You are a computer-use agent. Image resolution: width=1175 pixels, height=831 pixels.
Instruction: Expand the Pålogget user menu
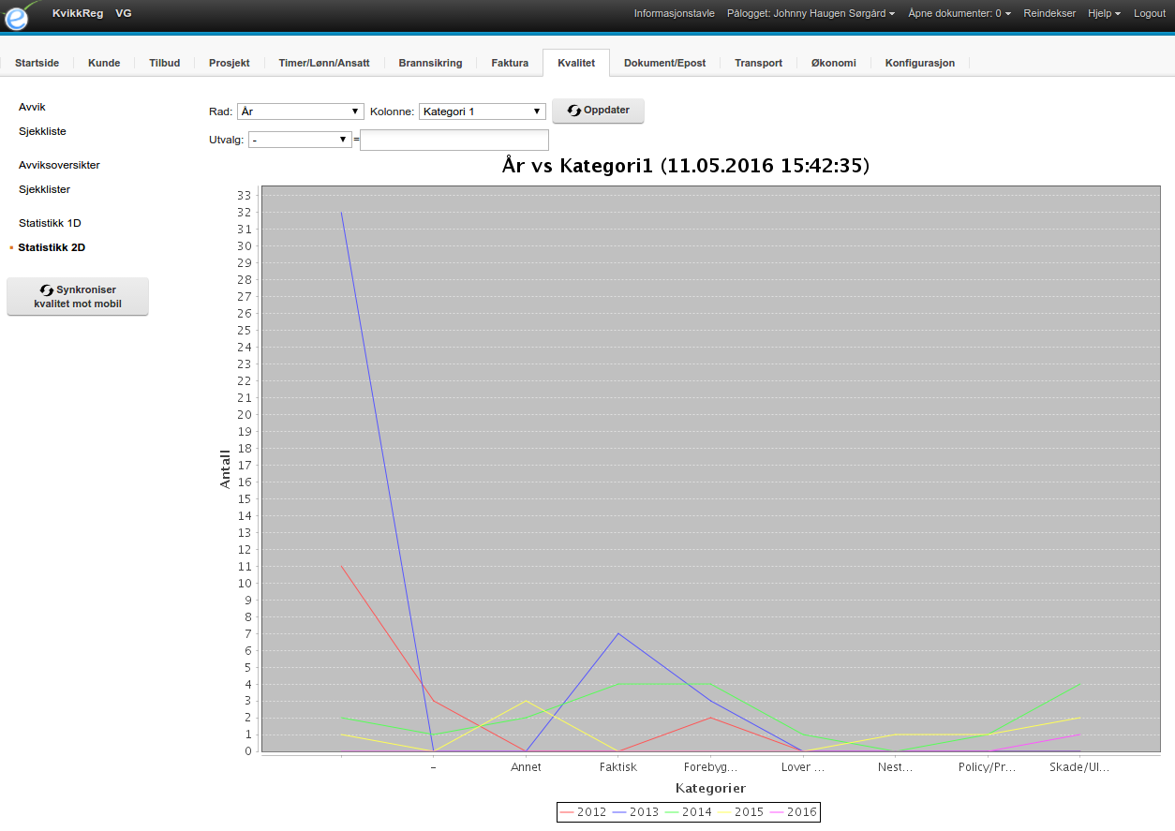pos(811,13)
